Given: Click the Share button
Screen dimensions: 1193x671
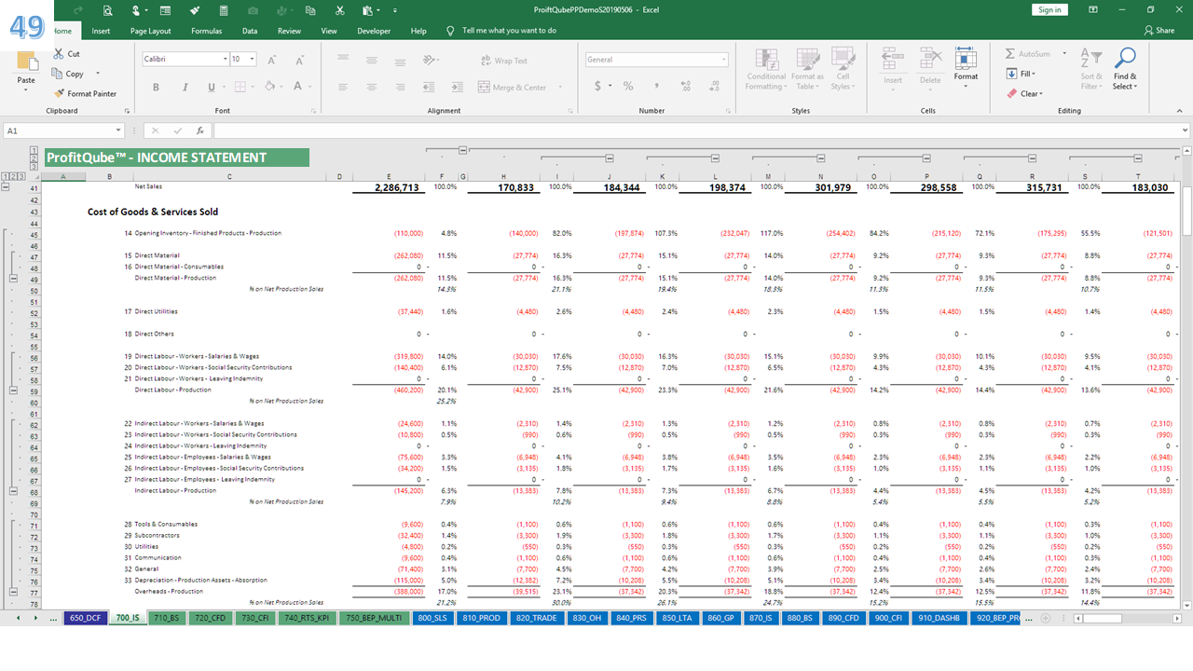Looking at the screenshot, I should 1159,31.
